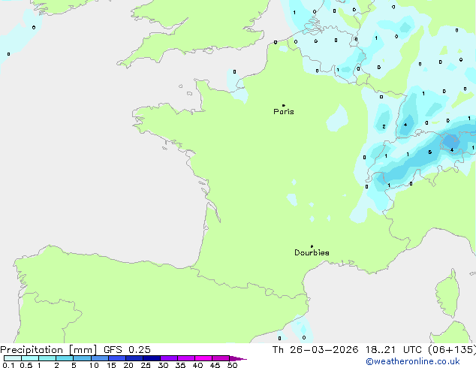Select the 25 to 30 mm legend swatch
This screenshot has height=368, width=476.
[152, 358]
